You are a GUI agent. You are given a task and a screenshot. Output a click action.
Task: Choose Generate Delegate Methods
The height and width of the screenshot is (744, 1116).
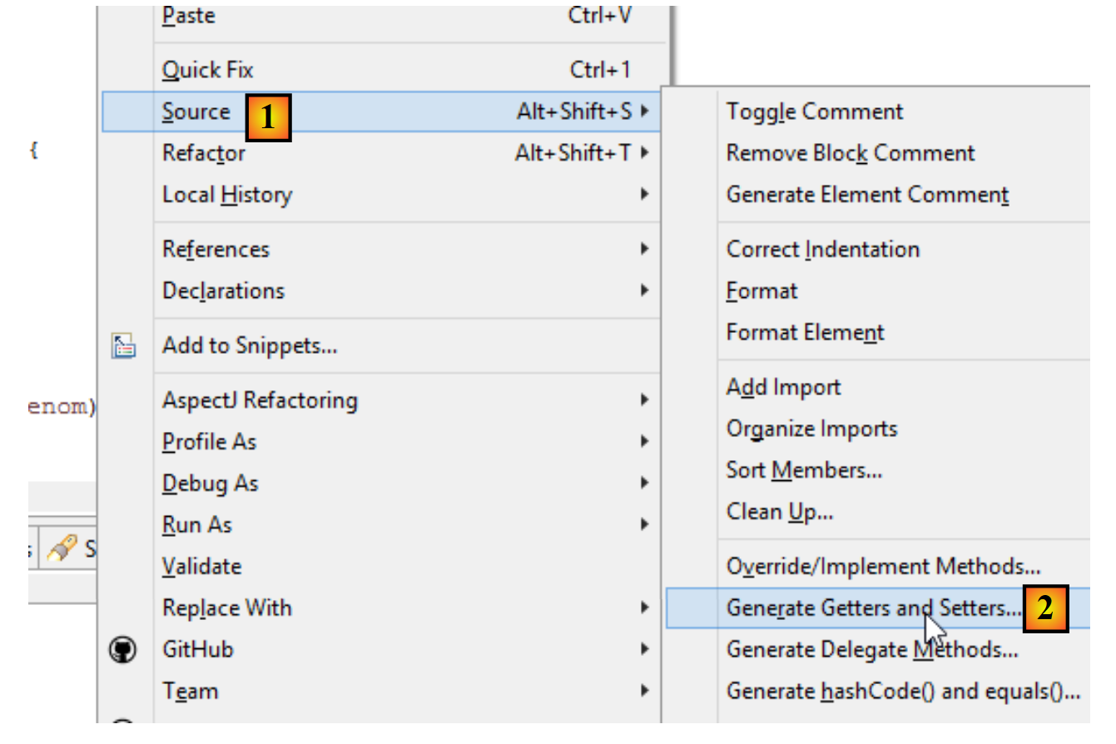pyautogui.click(x=871, y=649)
